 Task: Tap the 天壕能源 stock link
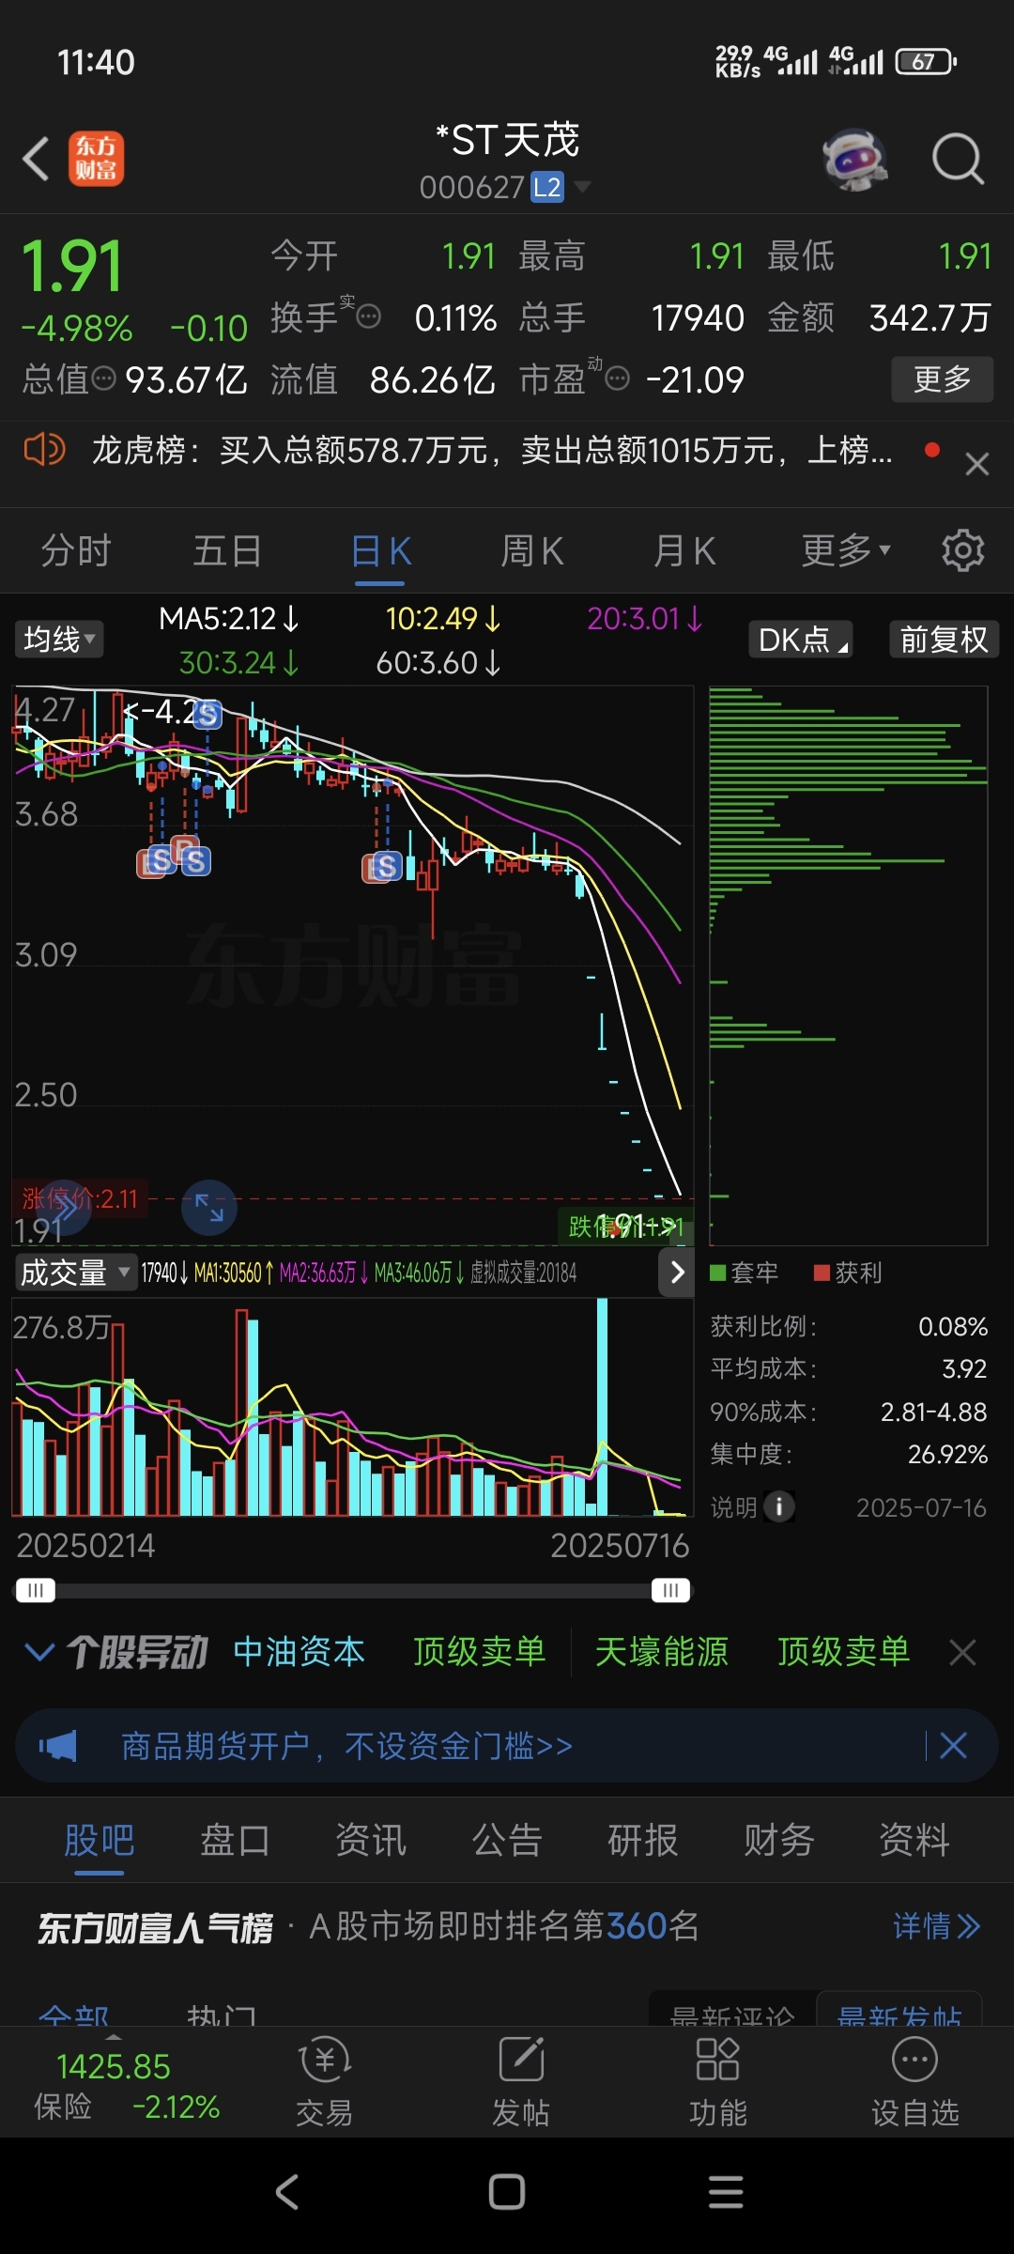pos(661,1652)
